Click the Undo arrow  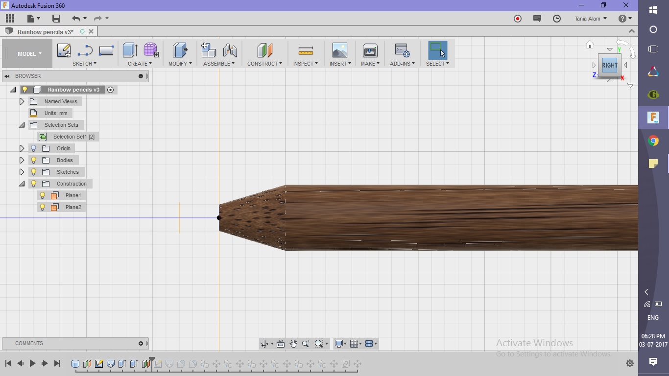point(76,19)
